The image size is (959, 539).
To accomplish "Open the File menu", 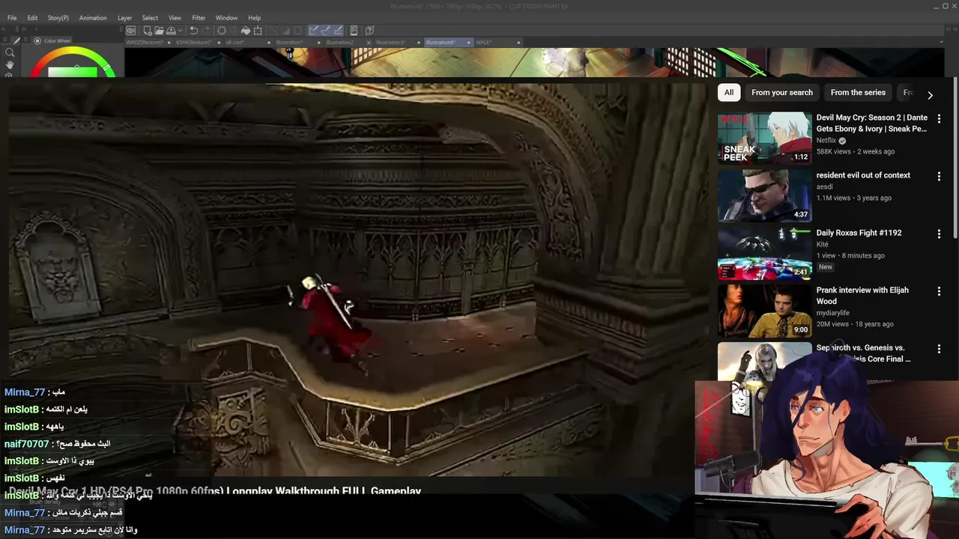I will [12, 18].
